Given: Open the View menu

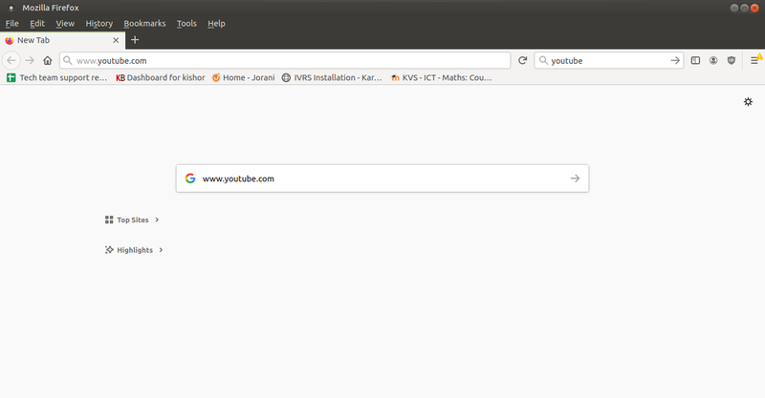Looking at the screenshot, I should (65, 23).
